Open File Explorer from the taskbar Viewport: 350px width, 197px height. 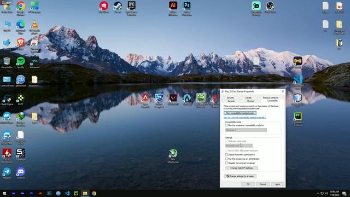[85, 193]
